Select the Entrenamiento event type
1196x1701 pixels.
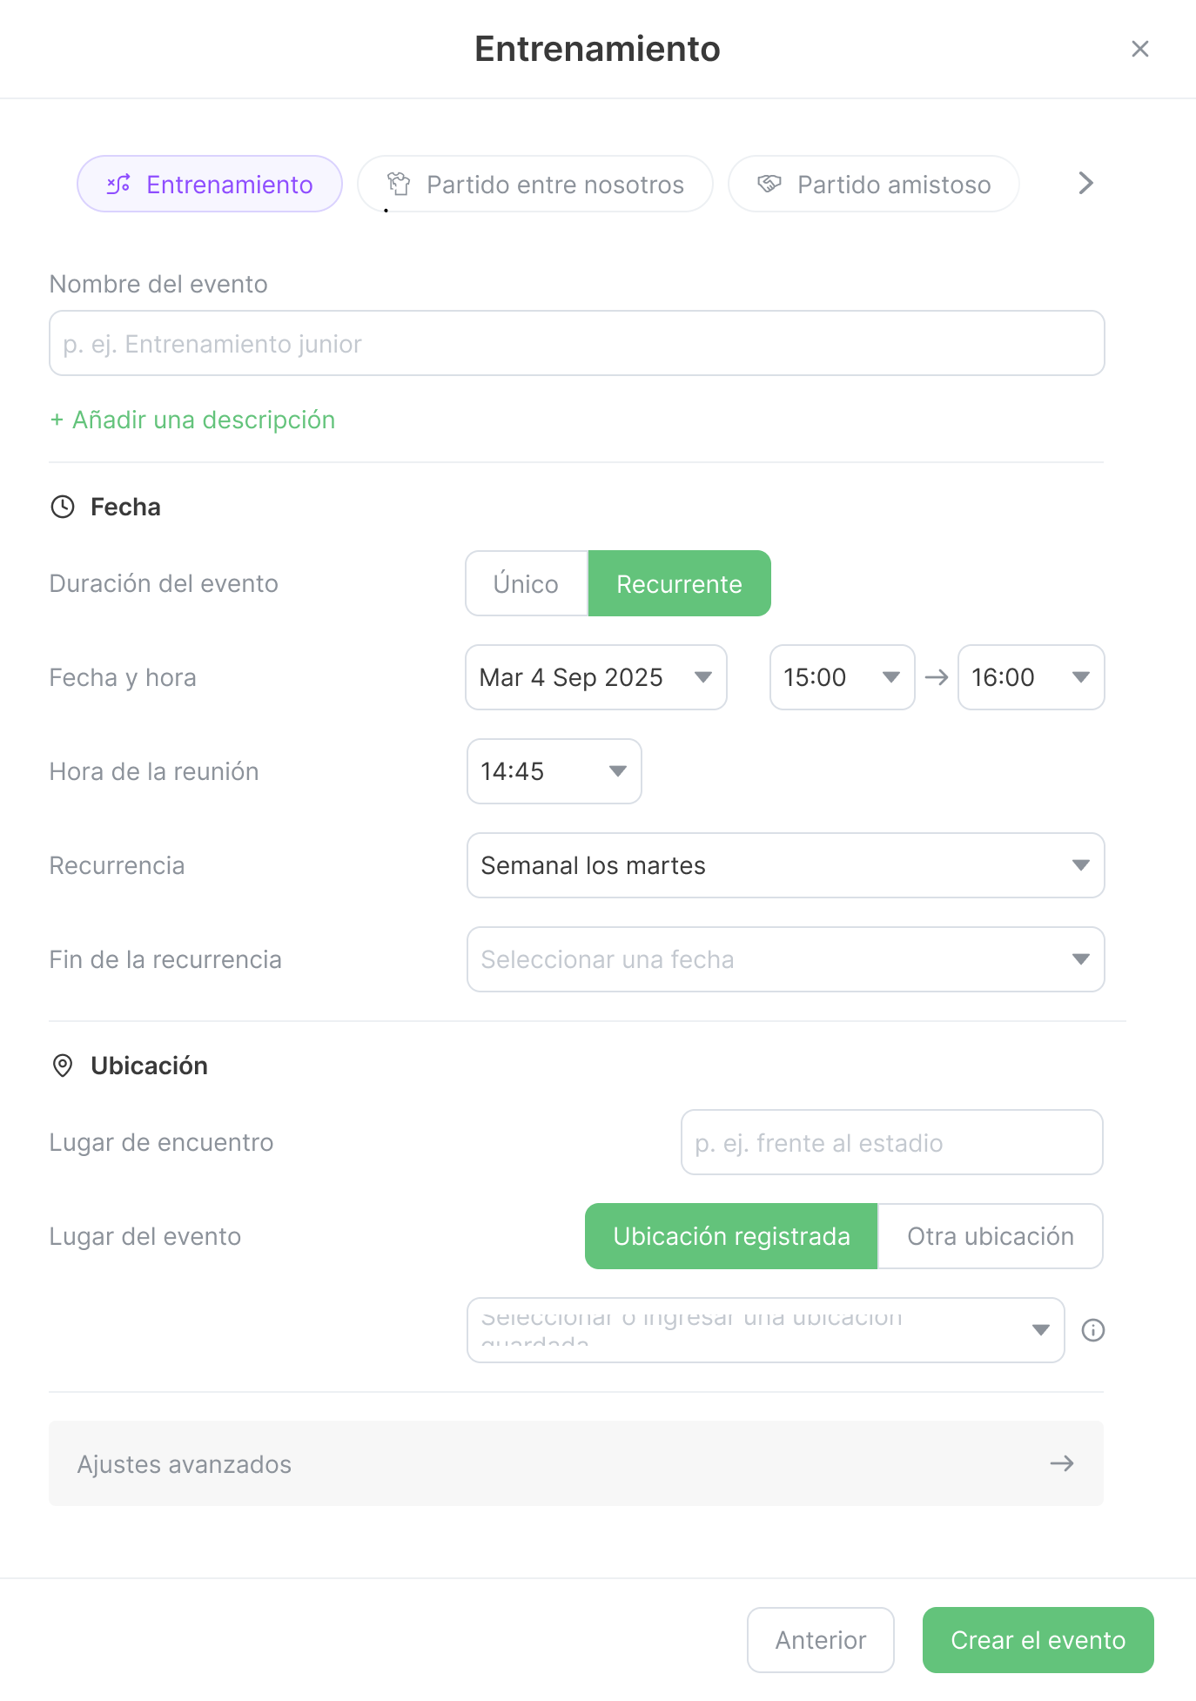[x=209, y=184]
